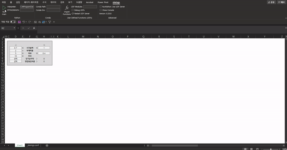
Task: Open the 데이터 ribbon tab
Action: (x=53, y=2)
